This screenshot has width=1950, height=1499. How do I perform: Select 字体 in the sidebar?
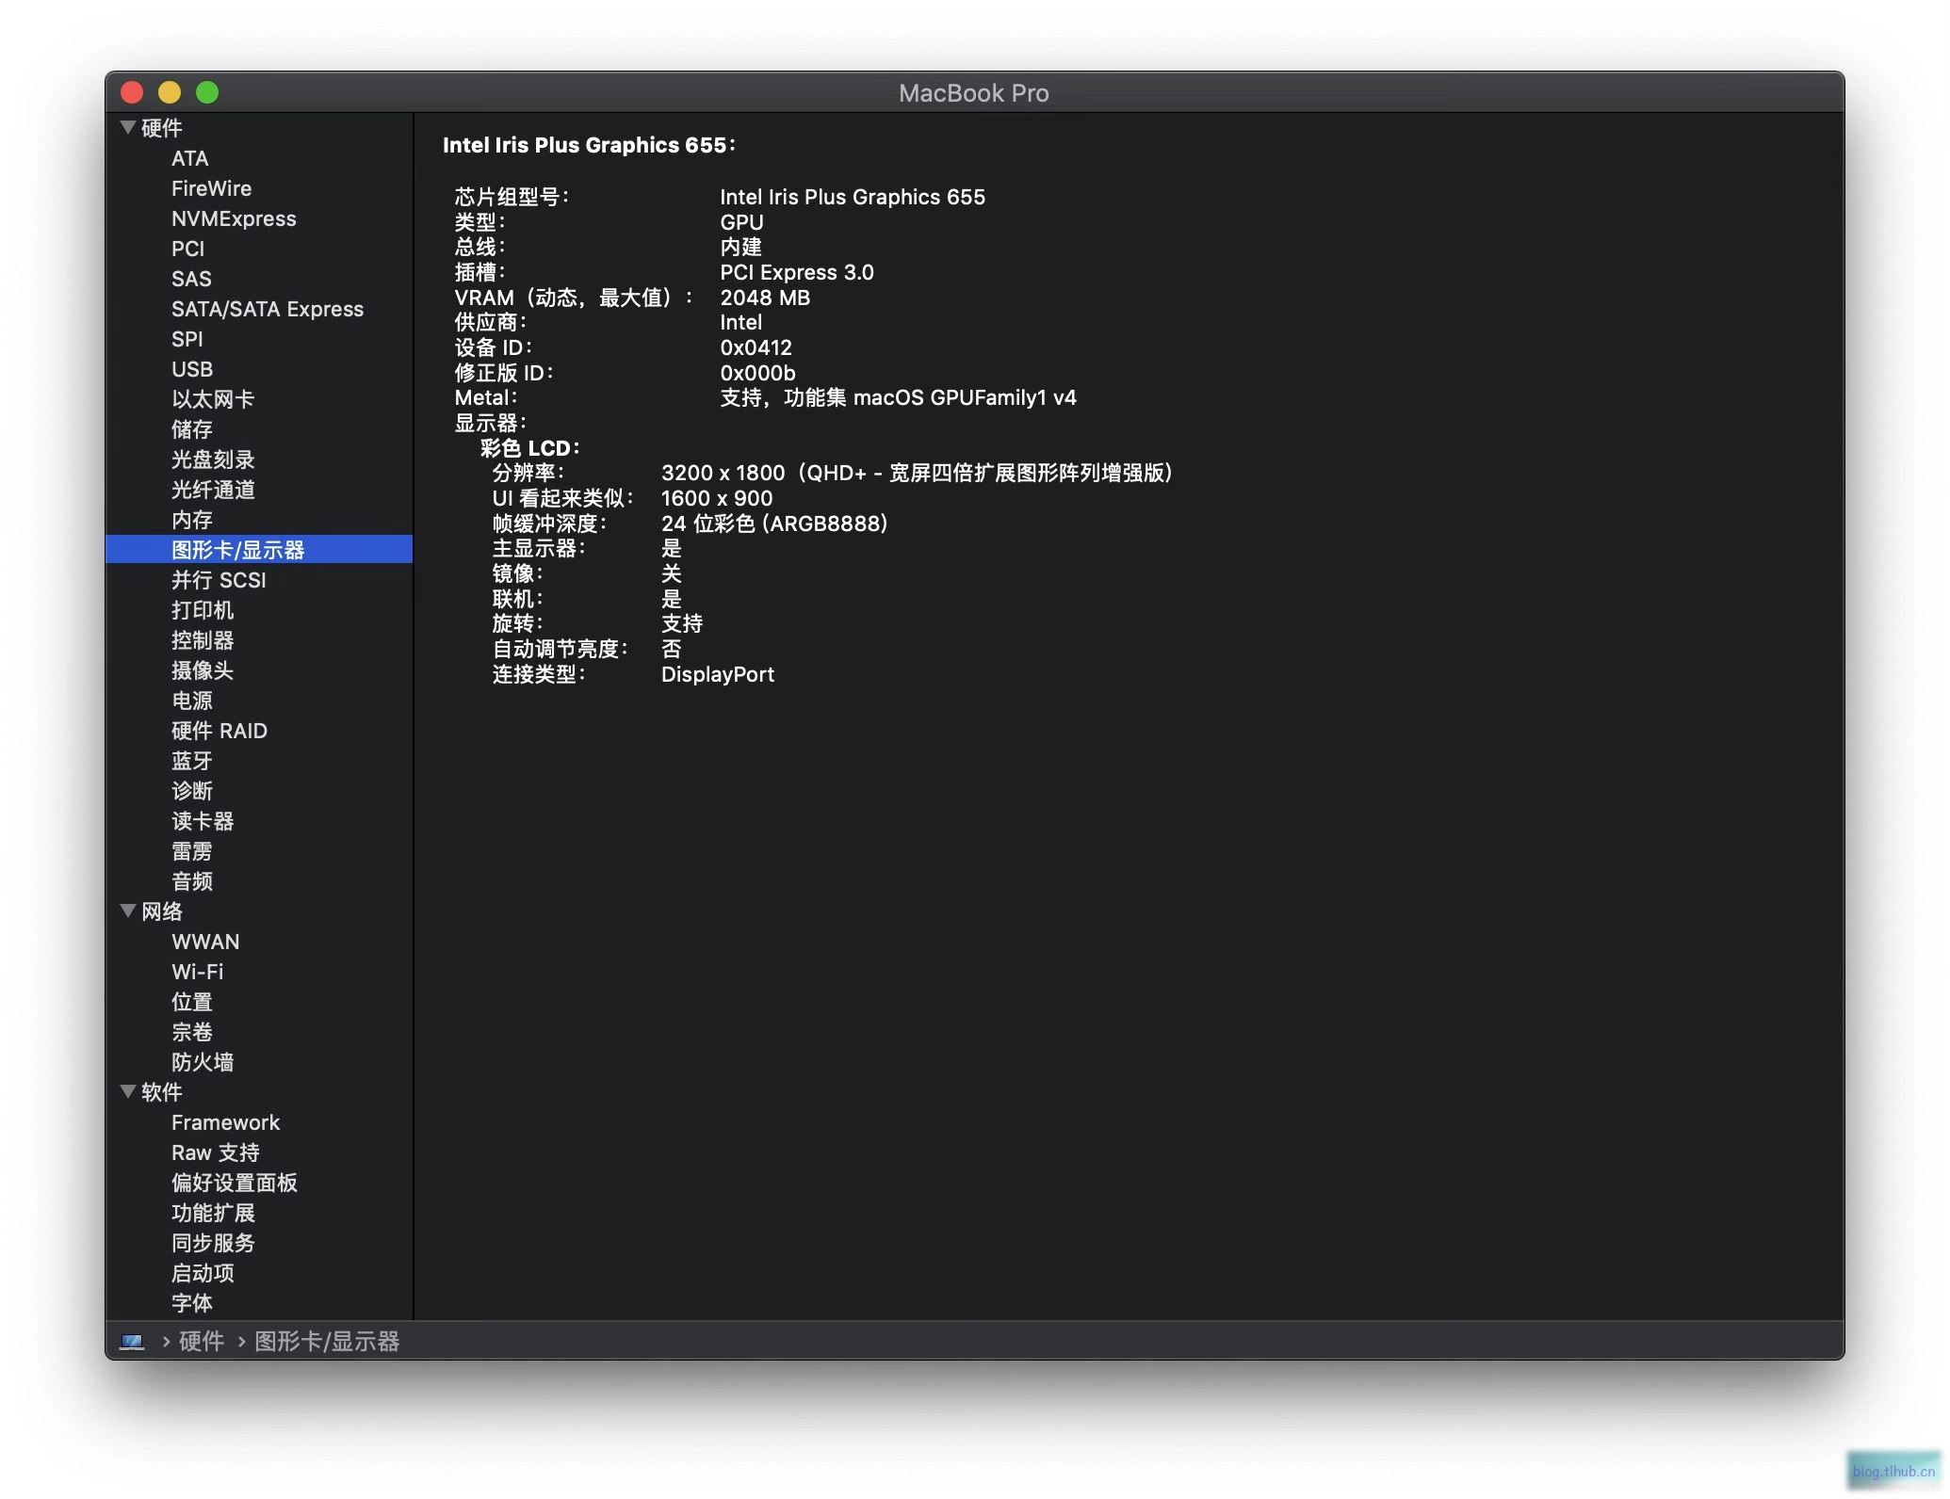click(192, 1303)
